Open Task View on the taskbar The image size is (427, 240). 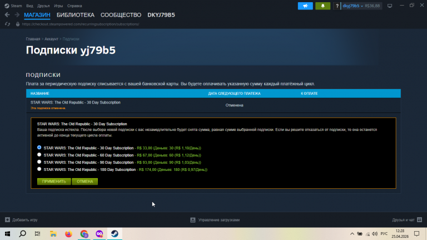click(x=38, y=234)
